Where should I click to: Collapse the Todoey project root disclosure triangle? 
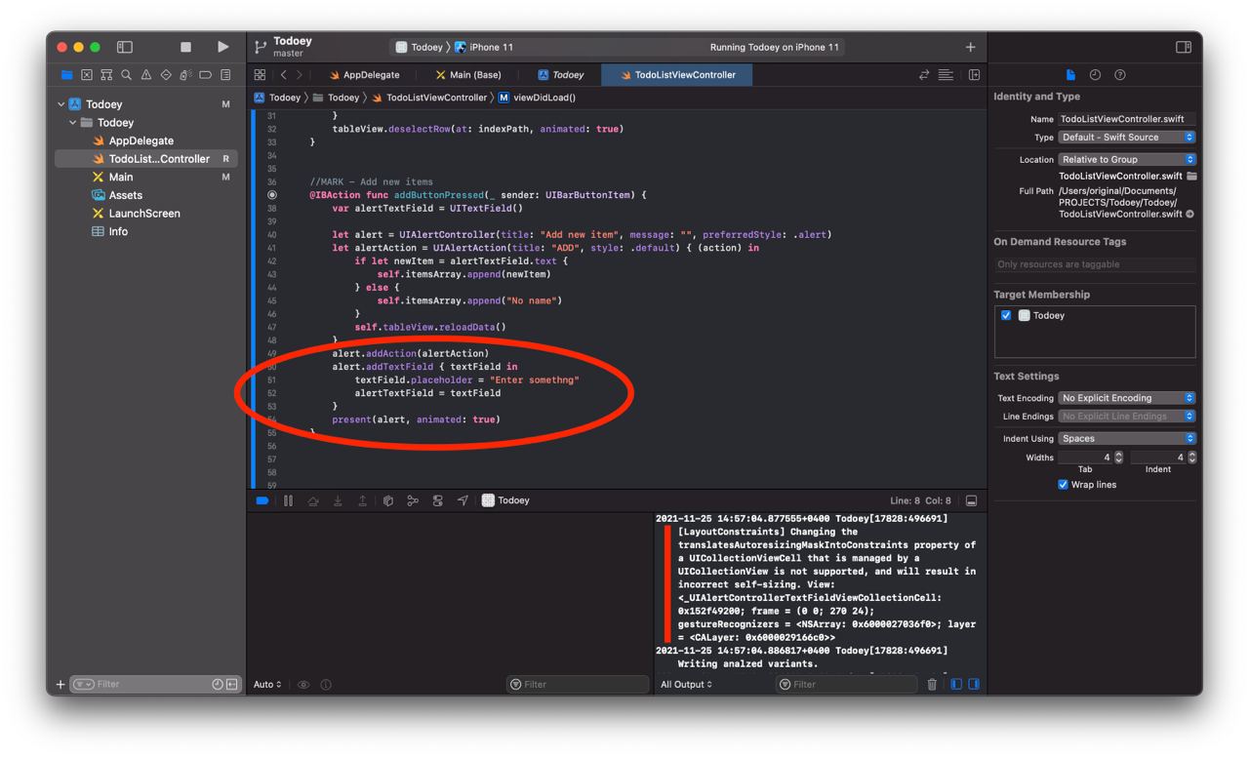[61, 104]
